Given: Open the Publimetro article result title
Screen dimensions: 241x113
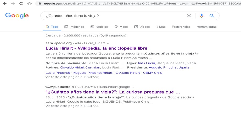Looking at the screenshot, I should (x=113, y=92).
